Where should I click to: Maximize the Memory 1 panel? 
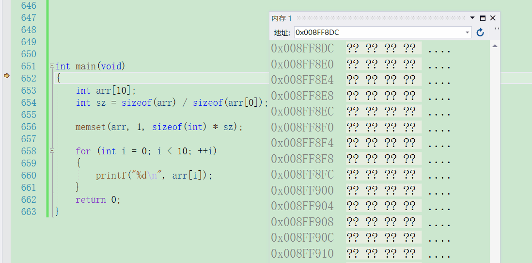483,18
